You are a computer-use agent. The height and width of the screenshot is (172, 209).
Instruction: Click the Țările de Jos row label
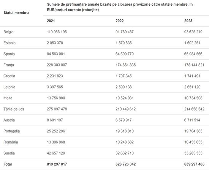point(14,109)
